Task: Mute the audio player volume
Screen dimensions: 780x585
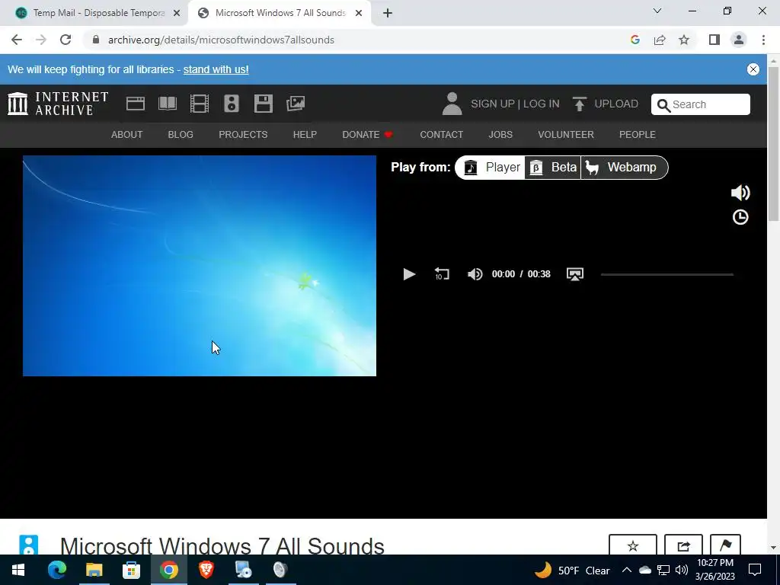Action: (x=475, y=274)
